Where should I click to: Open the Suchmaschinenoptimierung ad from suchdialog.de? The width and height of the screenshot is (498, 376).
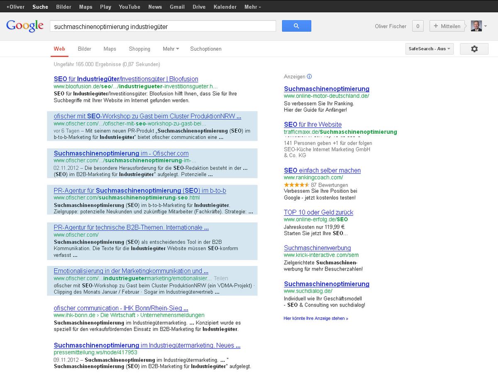point(327,284)
